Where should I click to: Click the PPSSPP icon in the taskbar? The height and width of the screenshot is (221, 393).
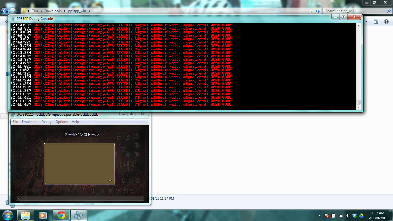click(x=78, y=215)
